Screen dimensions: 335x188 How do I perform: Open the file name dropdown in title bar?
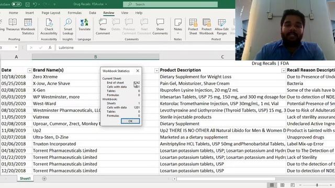[106, 4]
